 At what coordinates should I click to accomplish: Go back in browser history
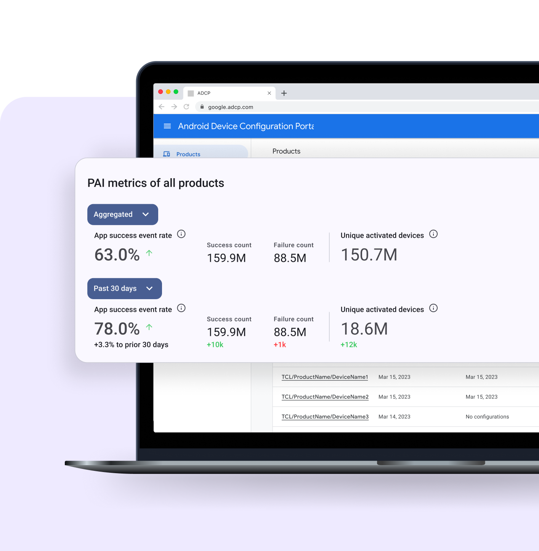(x=162, y=107)
